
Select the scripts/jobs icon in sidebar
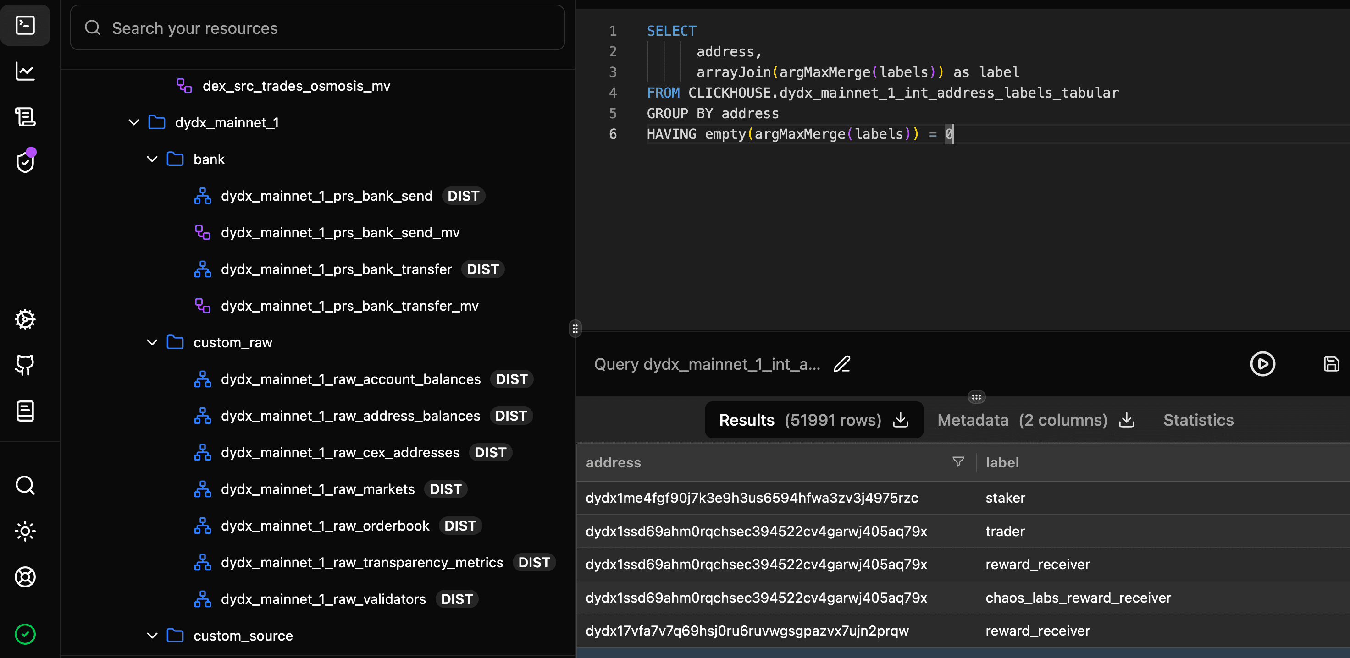coord(25,116)
